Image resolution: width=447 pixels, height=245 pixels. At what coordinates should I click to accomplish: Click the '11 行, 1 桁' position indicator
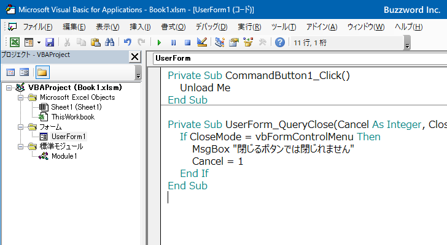310,43
